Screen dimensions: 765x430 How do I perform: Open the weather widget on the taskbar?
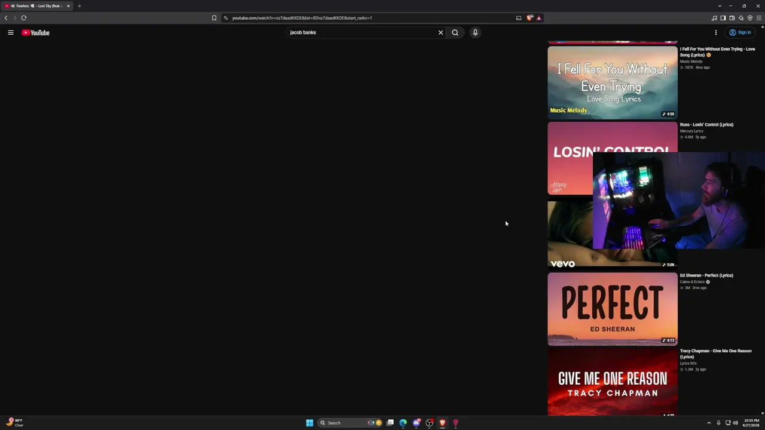coord(15,423)
